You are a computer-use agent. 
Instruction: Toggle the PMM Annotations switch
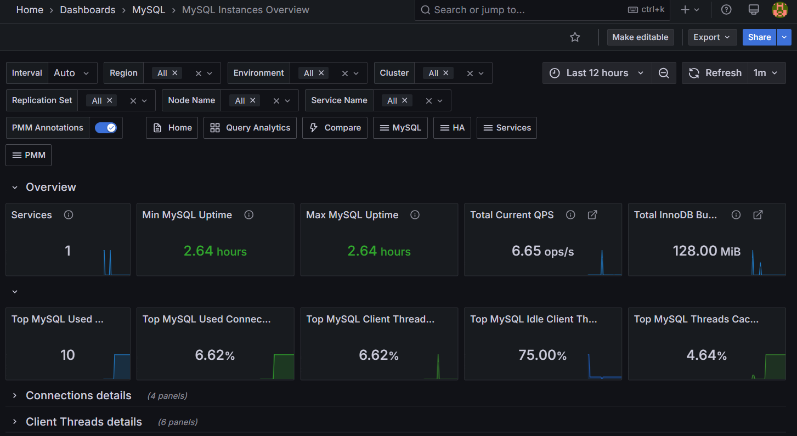coord(106,128)
